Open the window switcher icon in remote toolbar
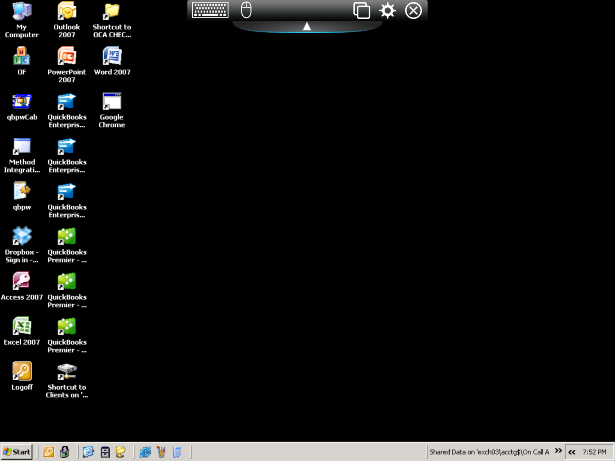 point(362,11)
